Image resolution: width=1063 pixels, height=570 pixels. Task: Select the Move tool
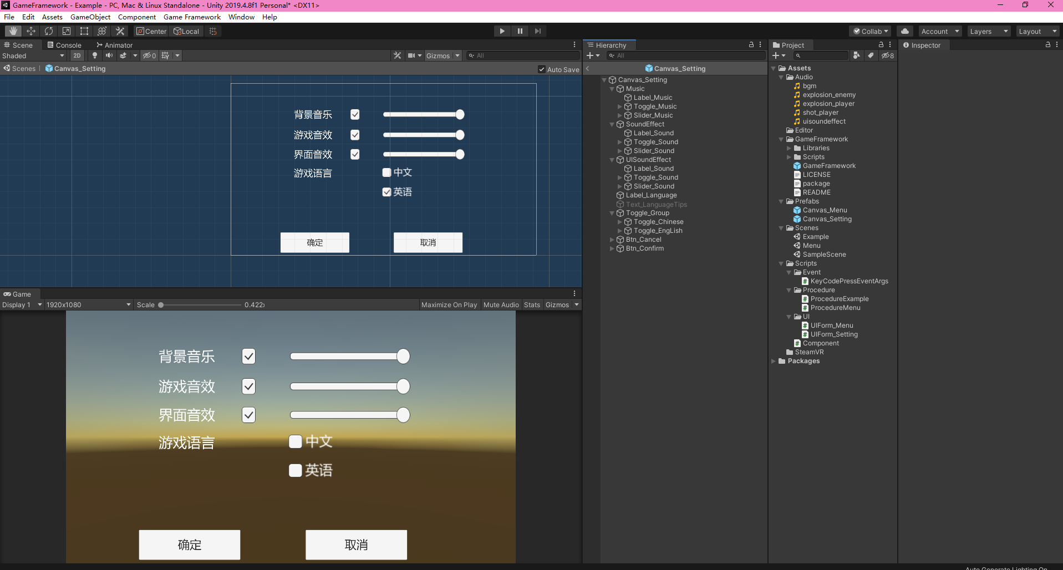(30, 30)
